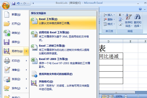Click the send document icon
Viewport: 147px width, 98px height.
[7, 79]
